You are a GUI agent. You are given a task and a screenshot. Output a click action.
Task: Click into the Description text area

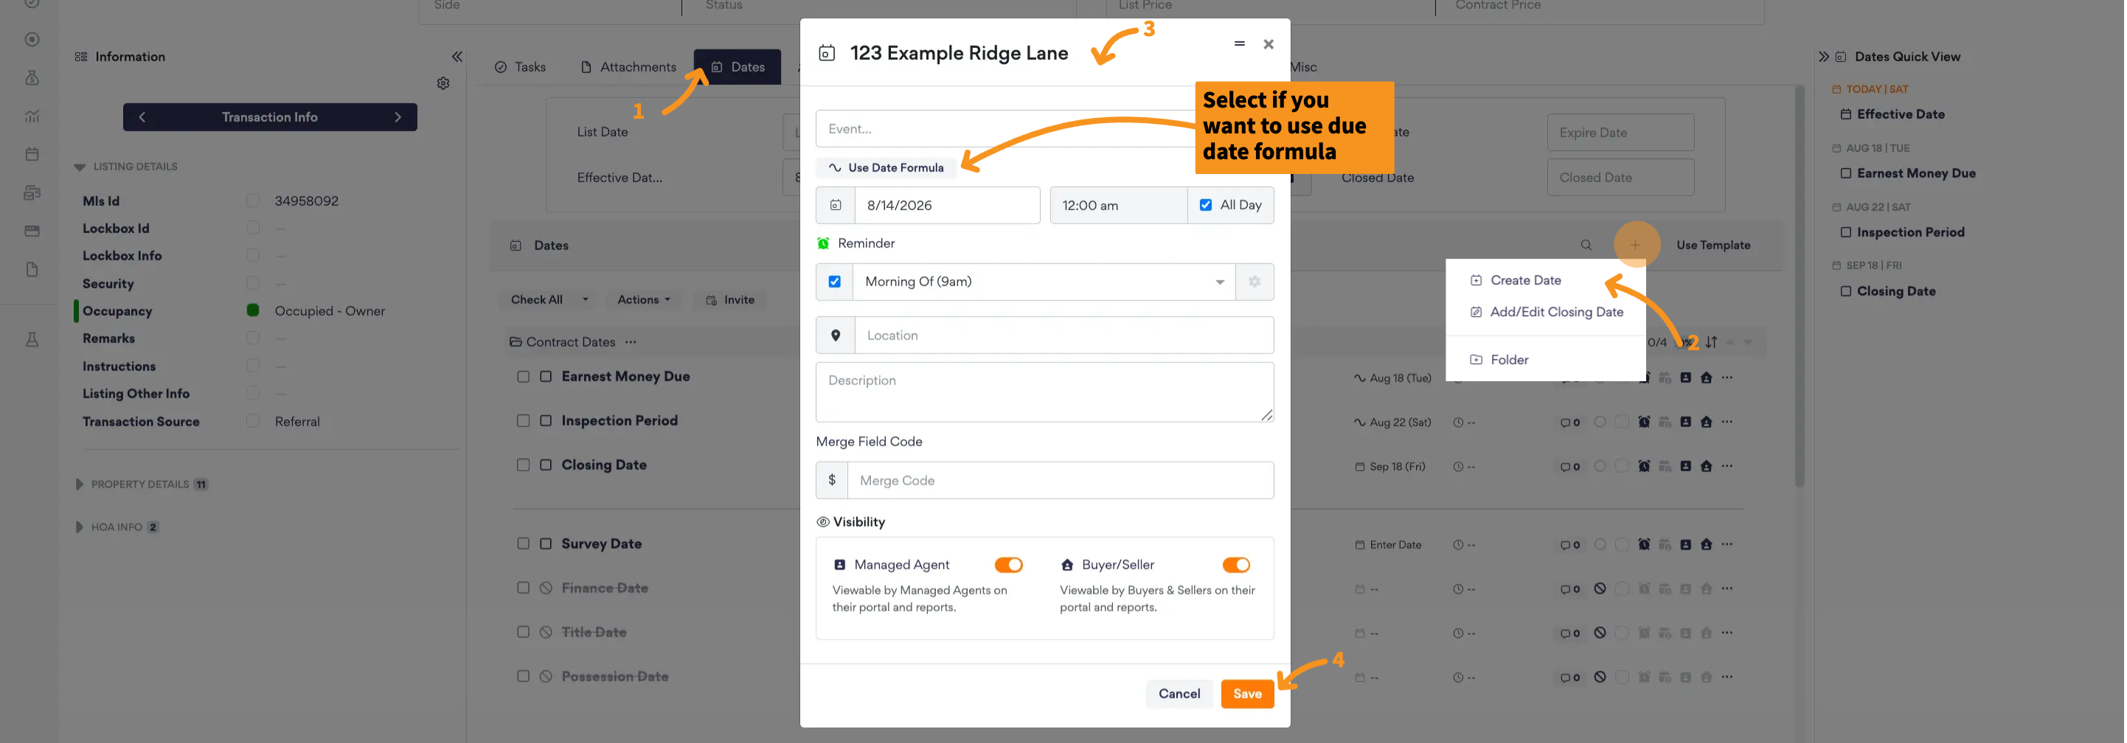pyautogui.click(x=1044, y=392)
